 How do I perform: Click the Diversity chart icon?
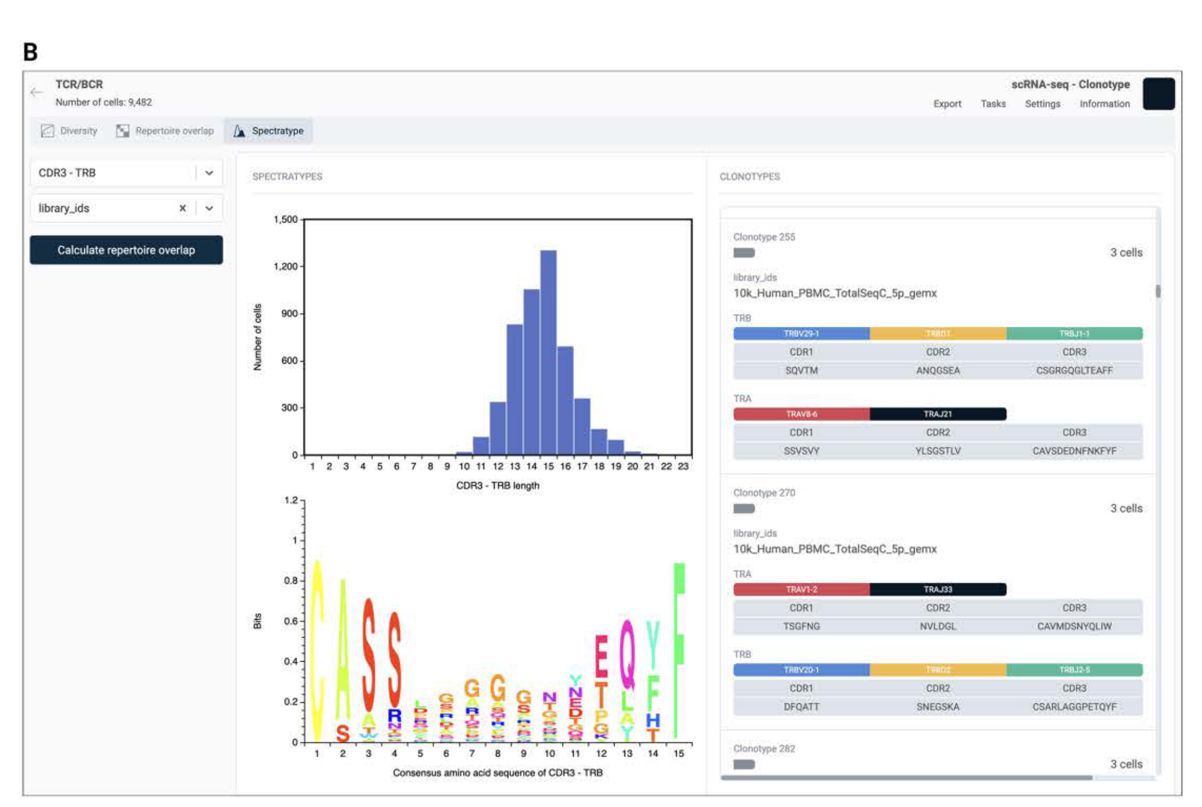point(48,130)
